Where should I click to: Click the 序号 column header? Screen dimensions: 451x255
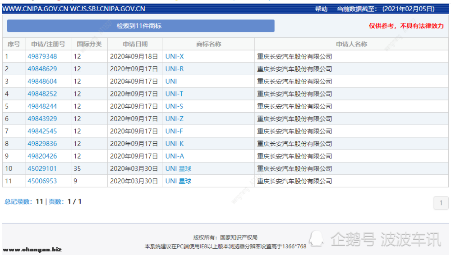point(14,44)
